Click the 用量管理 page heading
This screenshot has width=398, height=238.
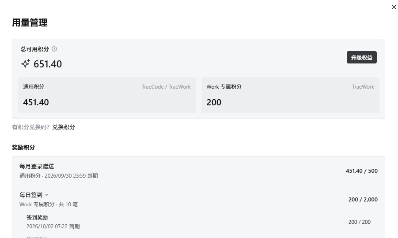coord(30,22)
